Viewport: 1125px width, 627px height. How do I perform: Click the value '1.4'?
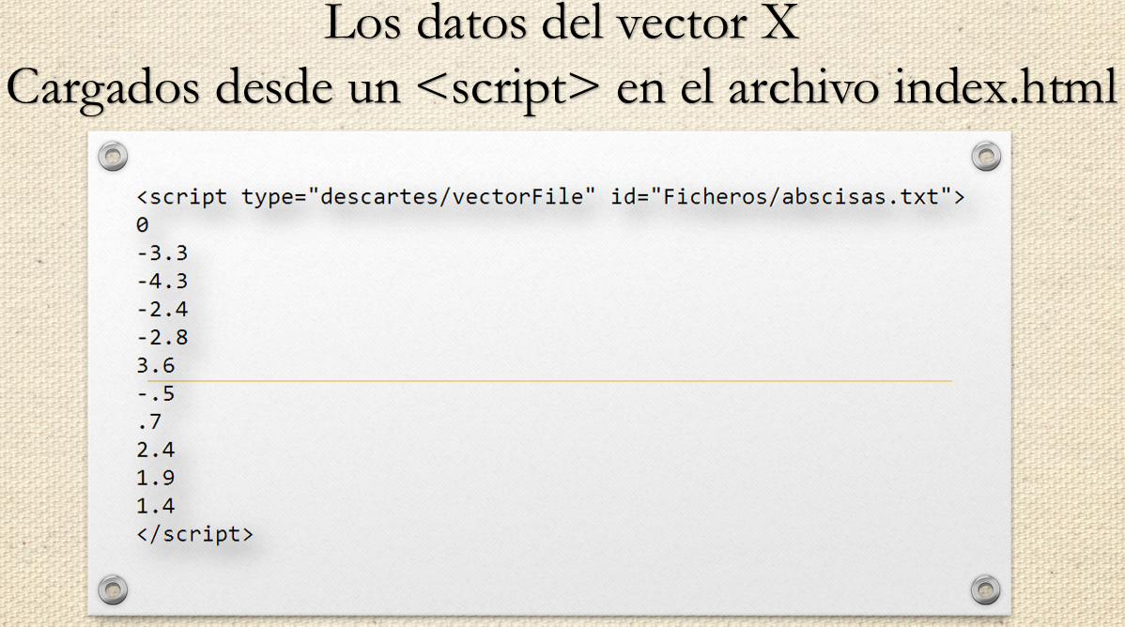156,506
